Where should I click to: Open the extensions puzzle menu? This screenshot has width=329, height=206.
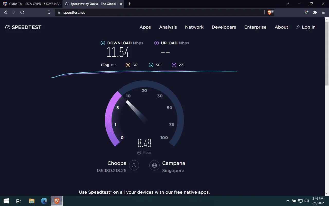coord(315,12)
